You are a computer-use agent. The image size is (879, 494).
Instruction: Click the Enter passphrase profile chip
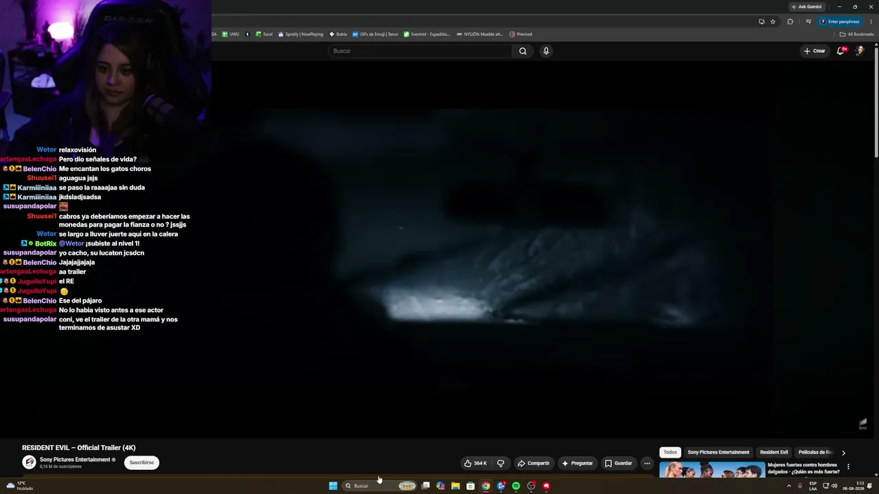click(839, 21)
